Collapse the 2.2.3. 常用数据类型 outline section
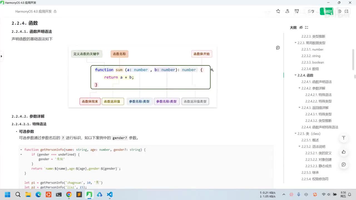 [x=295, y=43]
